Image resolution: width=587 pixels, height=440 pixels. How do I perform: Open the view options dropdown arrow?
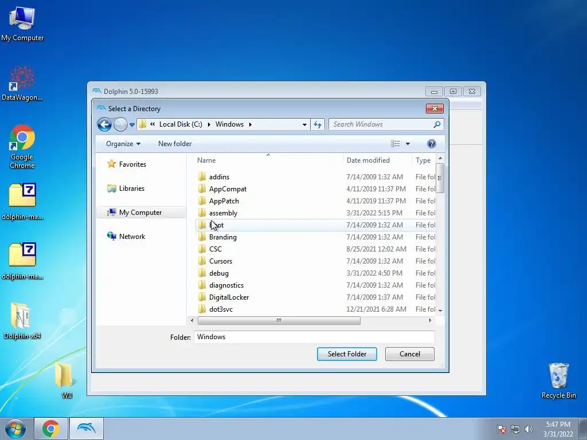pyautogui.click(x=408, y=144)
